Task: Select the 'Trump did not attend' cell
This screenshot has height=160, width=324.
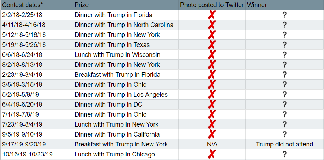Action: 285,144
